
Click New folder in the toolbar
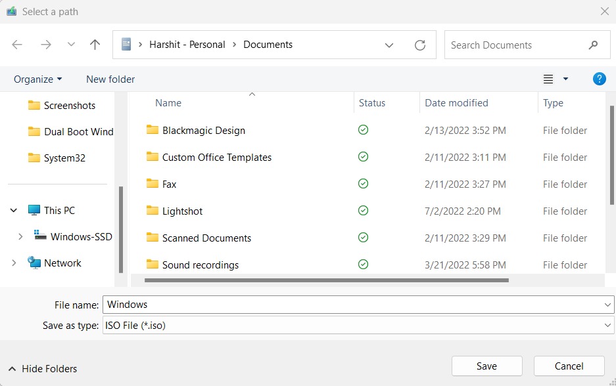tap(110, 79)
